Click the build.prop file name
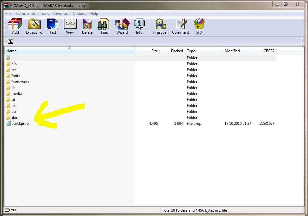Viewport: 308px width, 216px height. click(x=20, y=124)
